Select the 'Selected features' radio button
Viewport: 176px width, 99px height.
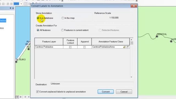click(100, 30)
